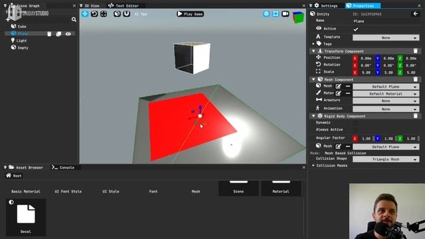The image size is (425, 239).
Task: Toggle the magnet snapping icon
Action: (x=127, y=13)
